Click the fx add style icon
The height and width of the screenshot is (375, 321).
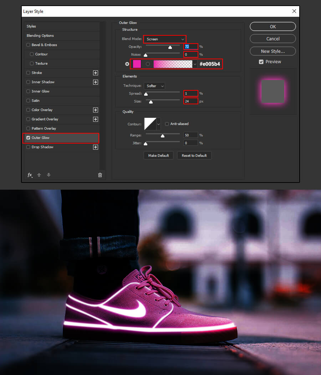click(x=30, y=175)
